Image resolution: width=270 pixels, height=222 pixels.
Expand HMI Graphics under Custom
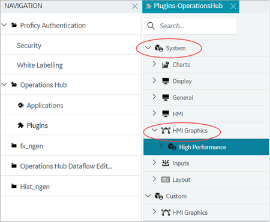click(154, 212)
